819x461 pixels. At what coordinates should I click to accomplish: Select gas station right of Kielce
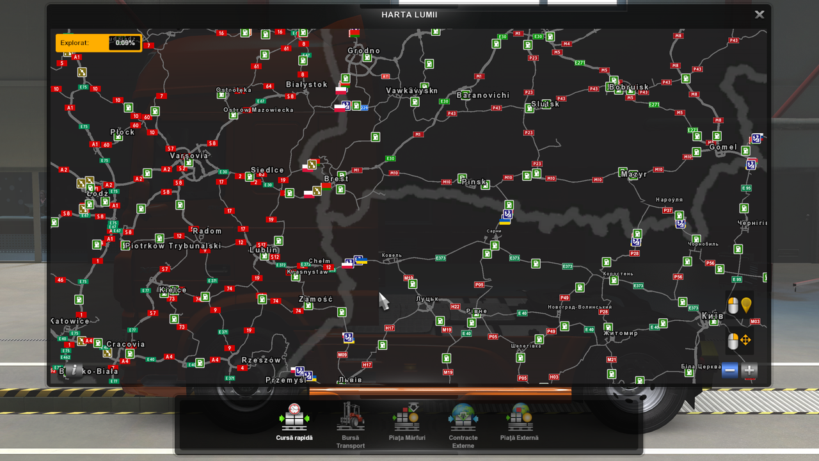205,297
